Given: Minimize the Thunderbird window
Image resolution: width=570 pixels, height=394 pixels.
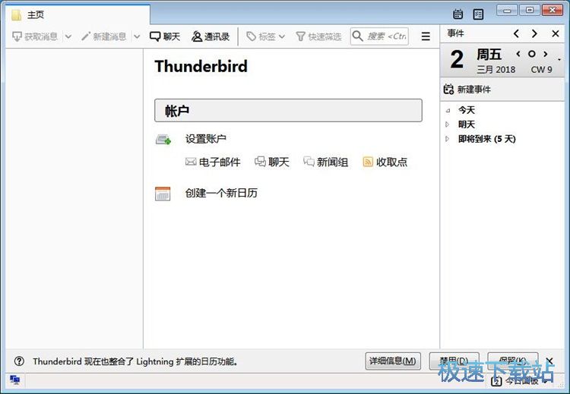Looking at the screenshot, I should click(x=507, y=10).
